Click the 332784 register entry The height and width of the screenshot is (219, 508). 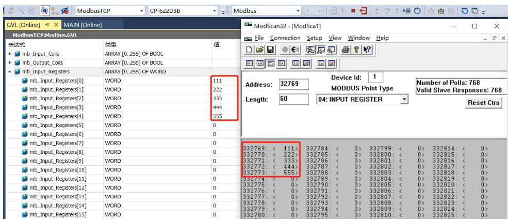(x=334, y=149)
